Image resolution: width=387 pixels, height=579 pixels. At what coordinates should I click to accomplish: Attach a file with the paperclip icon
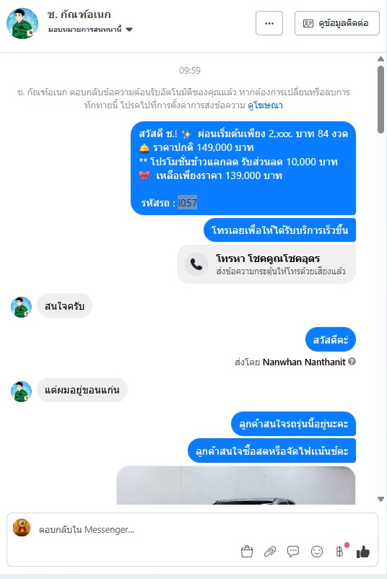pos(270,552)
